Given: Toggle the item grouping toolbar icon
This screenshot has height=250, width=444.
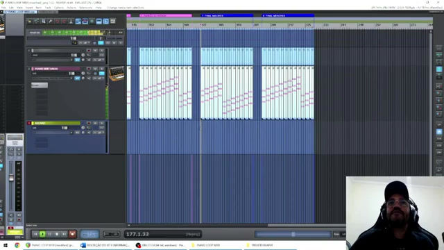Looking at the screenshot, I should (85, 22).
